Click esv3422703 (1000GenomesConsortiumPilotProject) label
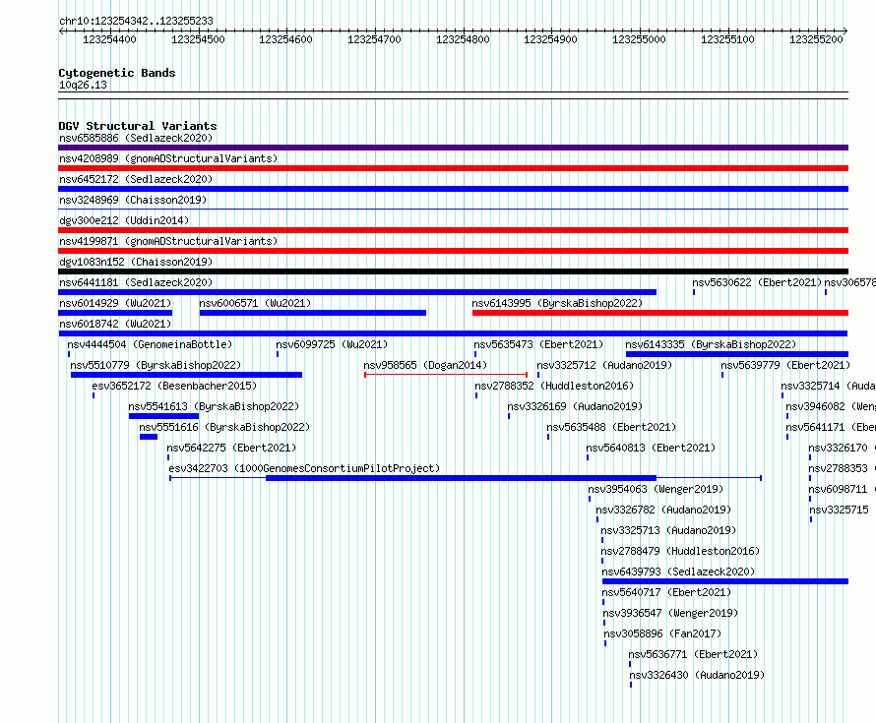The width and height of the screenshot is (876, 723). pos(304,468)
